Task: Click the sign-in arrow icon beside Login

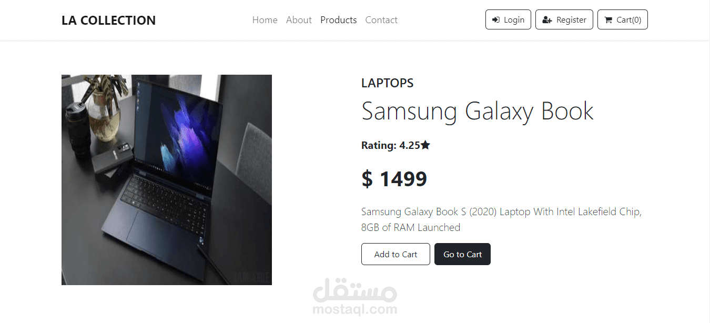Action: pyautogui.click(x=495, y=20)
